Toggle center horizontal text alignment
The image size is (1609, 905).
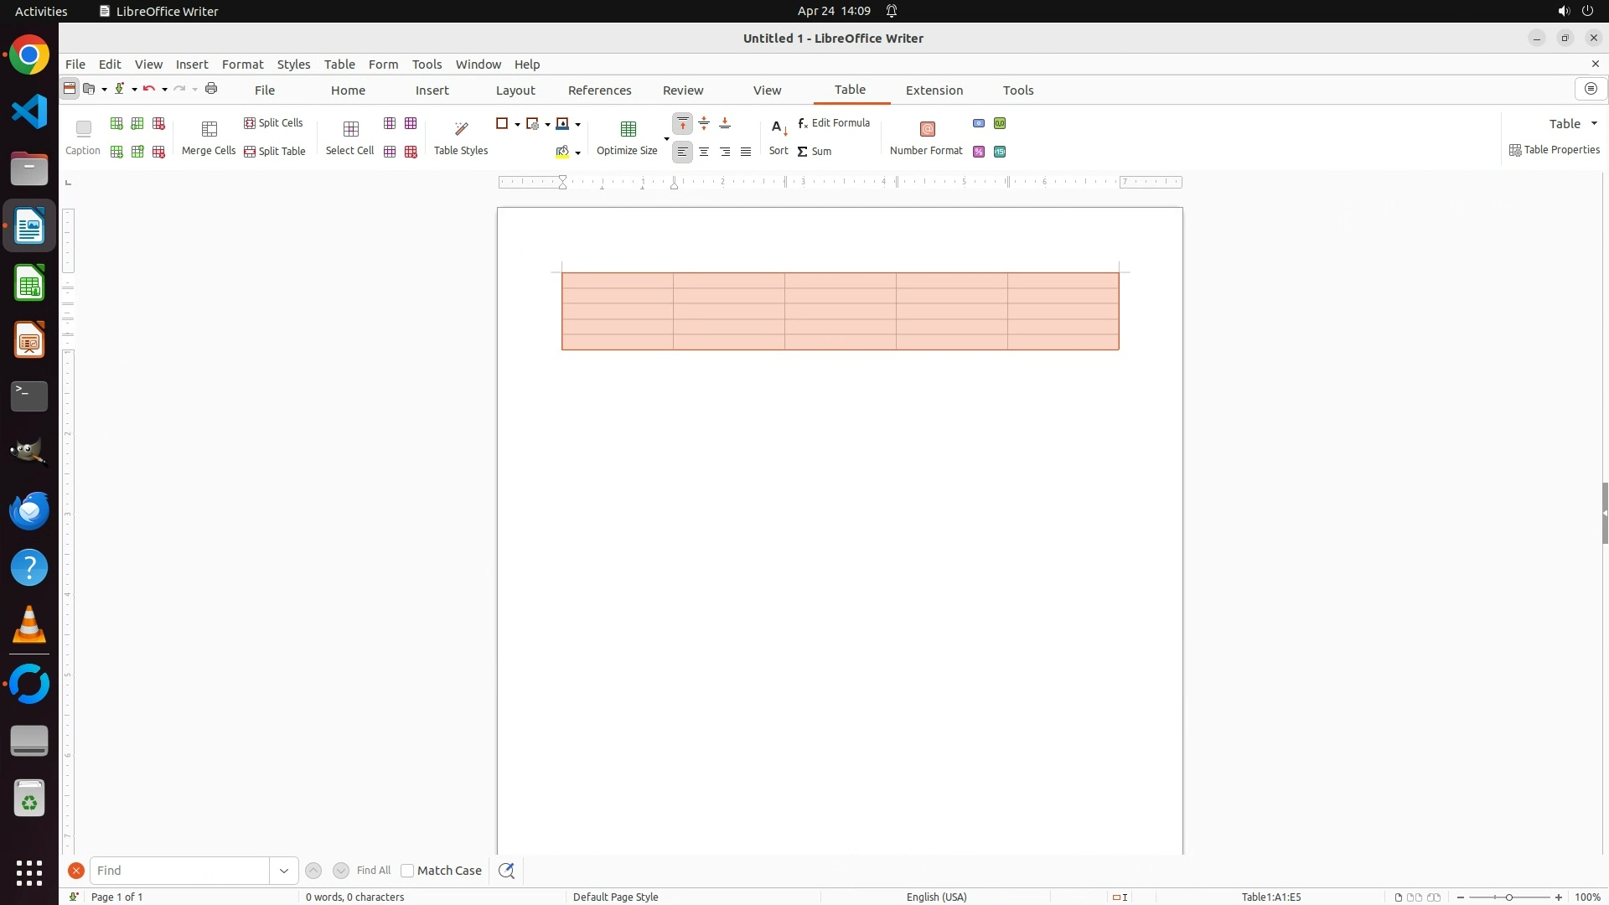(704, 152)
